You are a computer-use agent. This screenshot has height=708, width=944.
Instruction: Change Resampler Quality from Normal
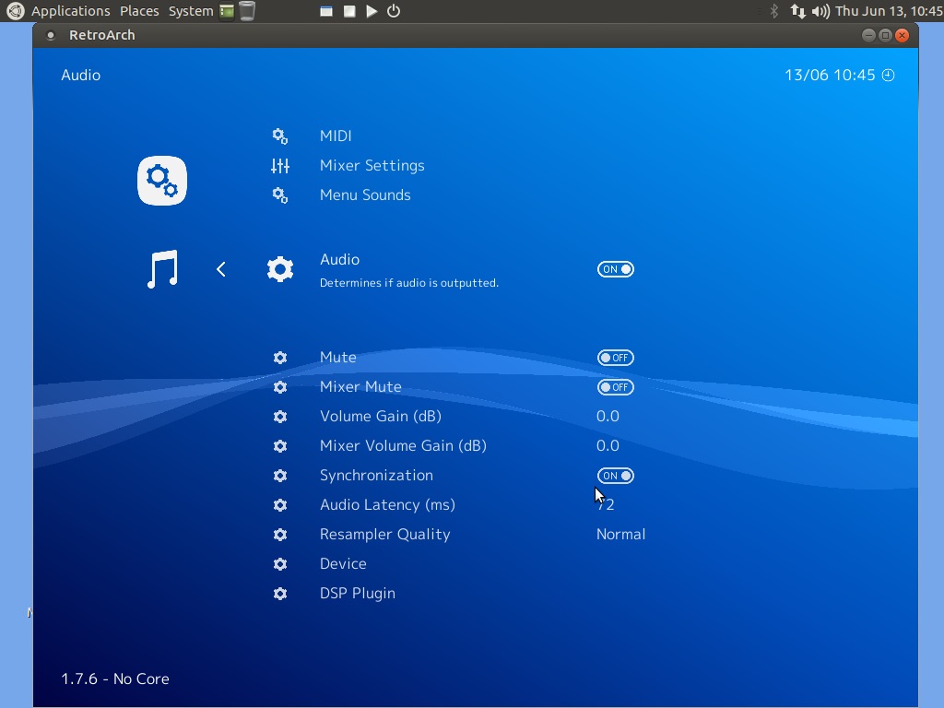[620, 535]
